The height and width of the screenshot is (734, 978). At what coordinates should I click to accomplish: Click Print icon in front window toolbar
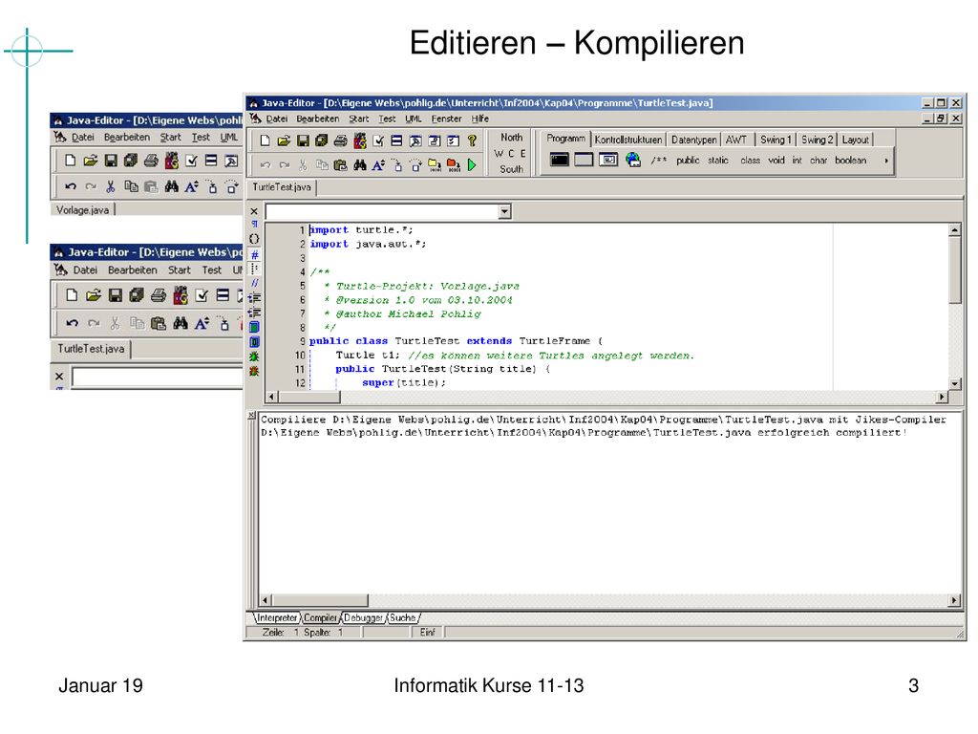click(340, 141)
